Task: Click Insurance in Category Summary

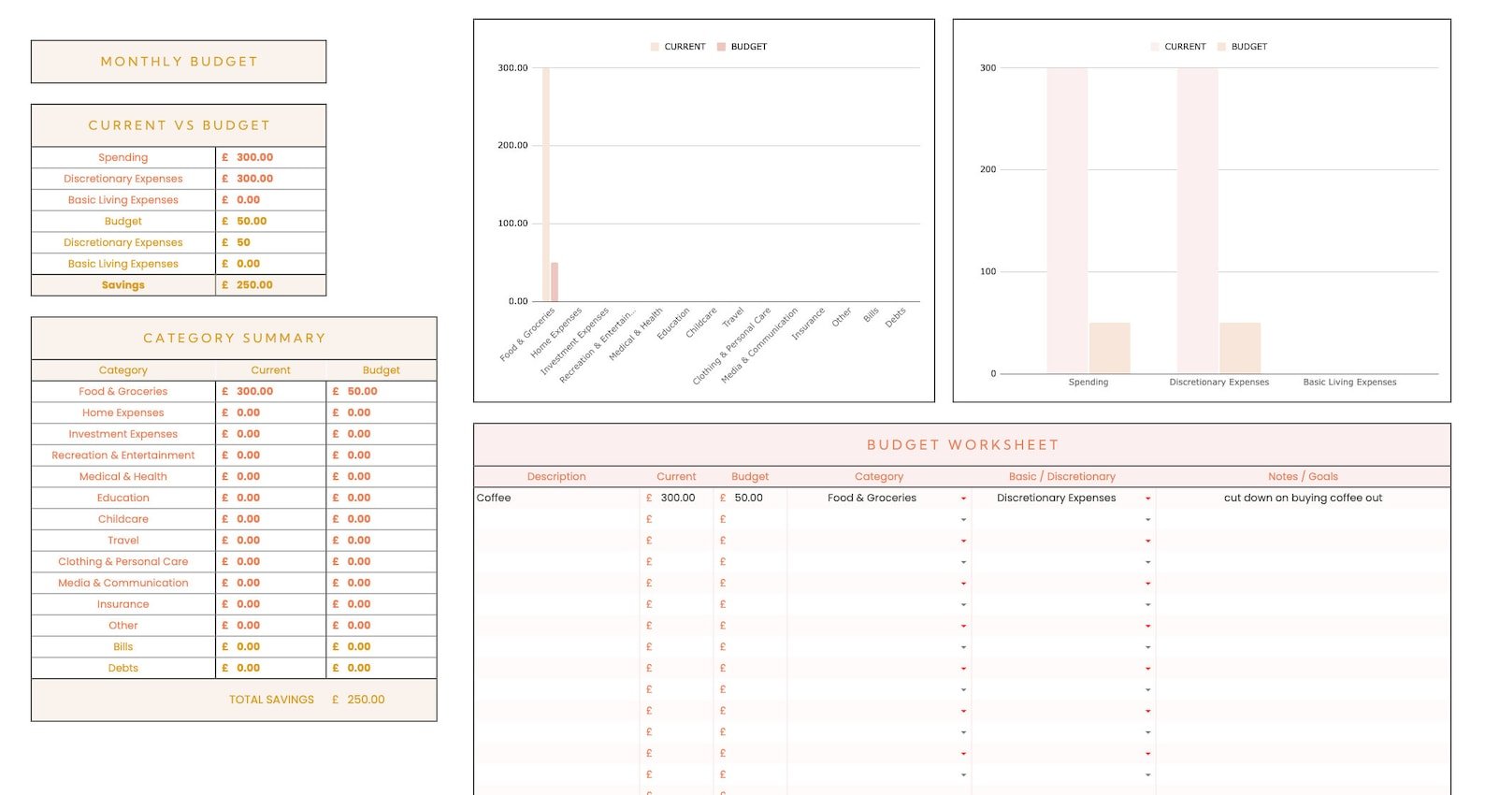Action: (123, 604)
